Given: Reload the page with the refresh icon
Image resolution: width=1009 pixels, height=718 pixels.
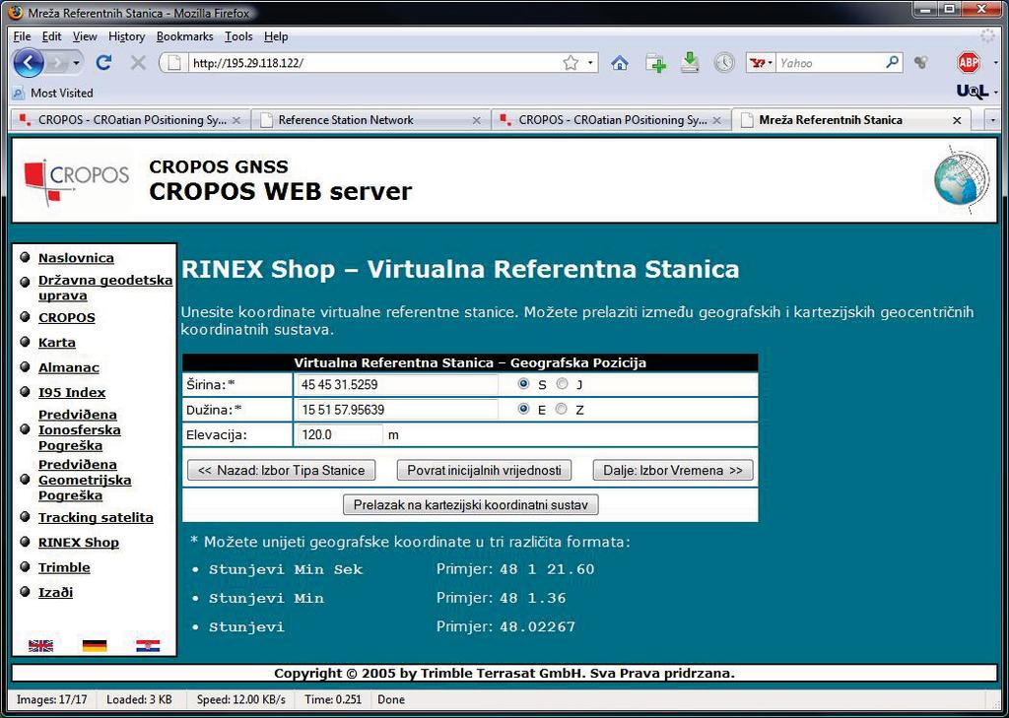Looking at the screenshot, I should [103, 62].
